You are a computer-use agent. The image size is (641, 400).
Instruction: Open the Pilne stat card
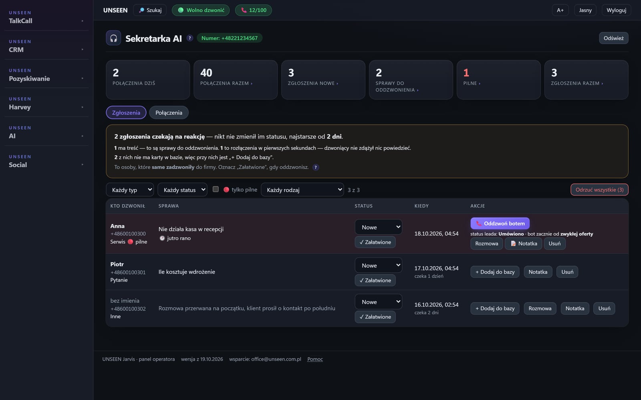(x=498, y=80)
